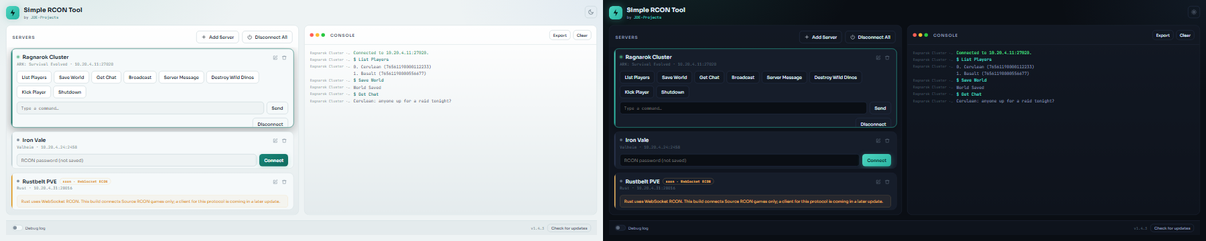Toggle Debug log switch in dark window
The width and height of the screenshot is (1206, 241).
point(620,228)
